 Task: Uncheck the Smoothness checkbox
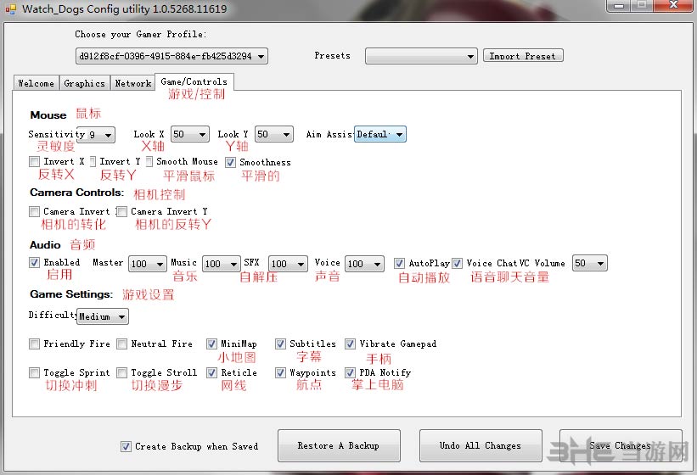pos(230,163)
